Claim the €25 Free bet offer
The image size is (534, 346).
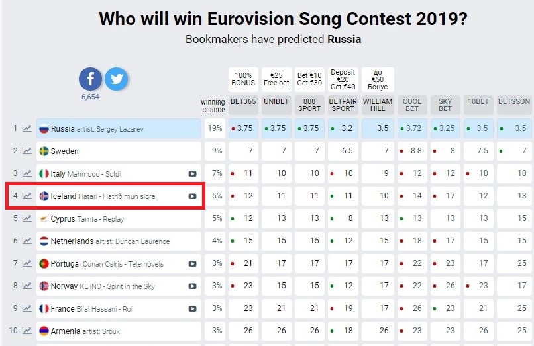click(276, 79)
